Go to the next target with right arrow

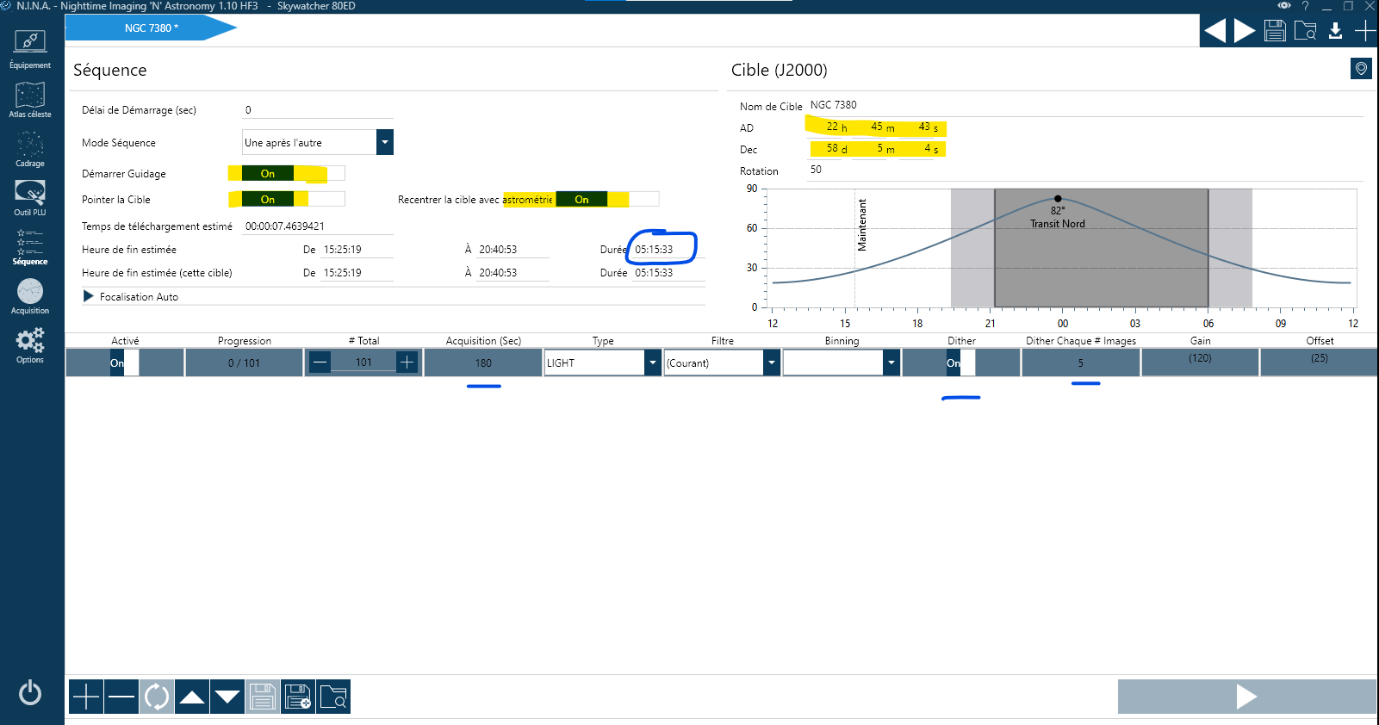1245,31
